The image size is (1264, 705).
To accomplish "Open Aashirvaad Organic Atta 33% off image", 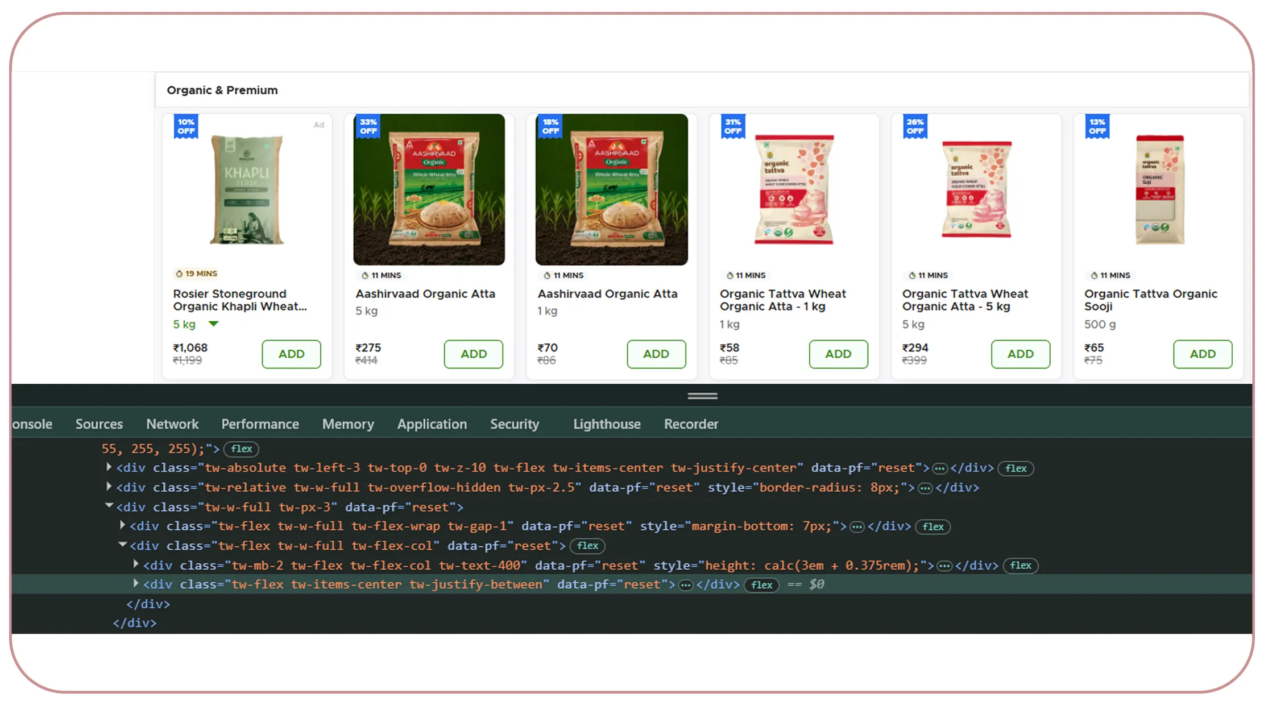I will point(429,189).
